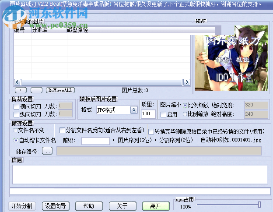Click the cpu占用 slider handle
This screenshot has width=273, height=212.
(259, 205)
